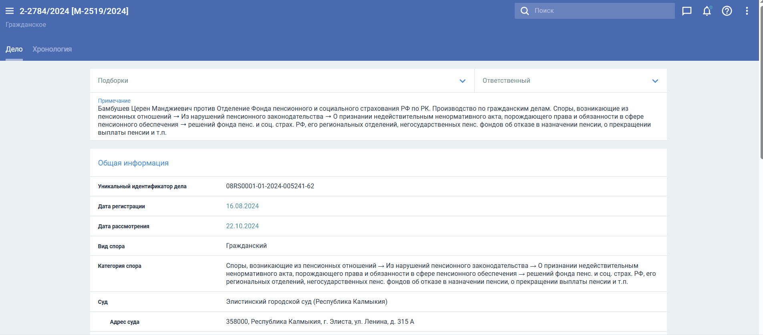Image resolution: width=763 pixels, height=335 pixels.
Task: Click the hearing date 22.10.2024 link
Action: (x=242, y=226)
